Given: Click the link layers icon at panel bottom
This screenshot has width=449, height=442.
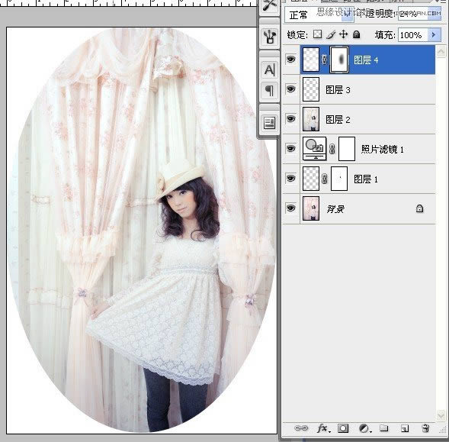Looking at the screenshot, I should point(301,428).
